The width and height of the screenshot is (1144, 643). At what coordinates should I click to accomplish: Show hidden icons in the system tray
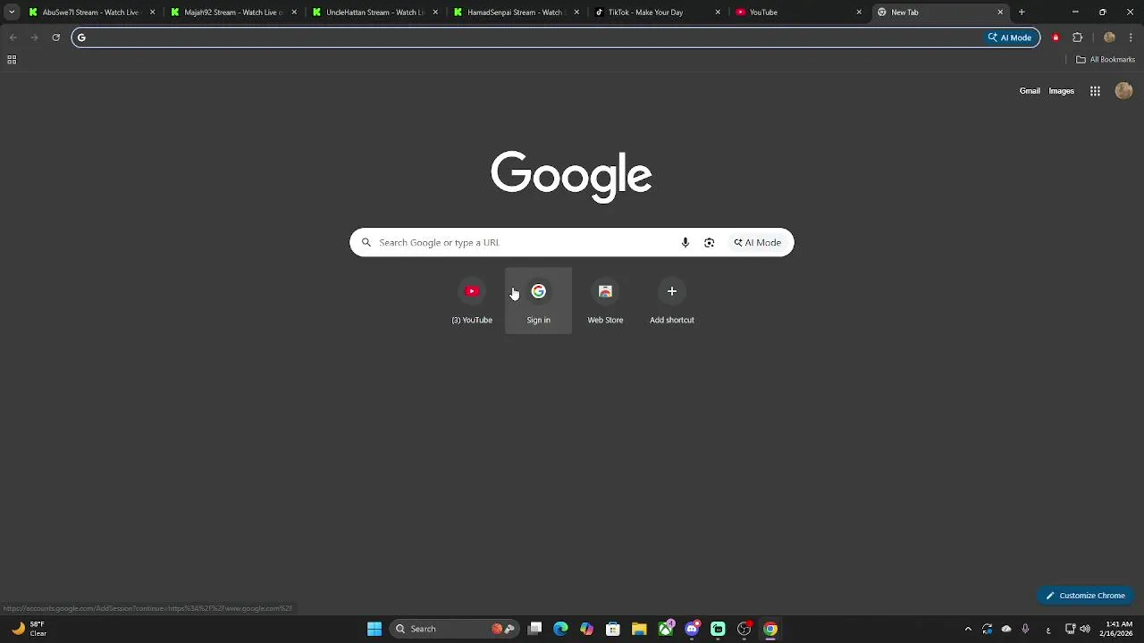tap(968, 629)
